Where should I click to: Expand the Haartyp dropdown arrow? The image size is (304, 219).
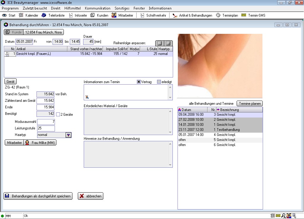coord(68,135)
